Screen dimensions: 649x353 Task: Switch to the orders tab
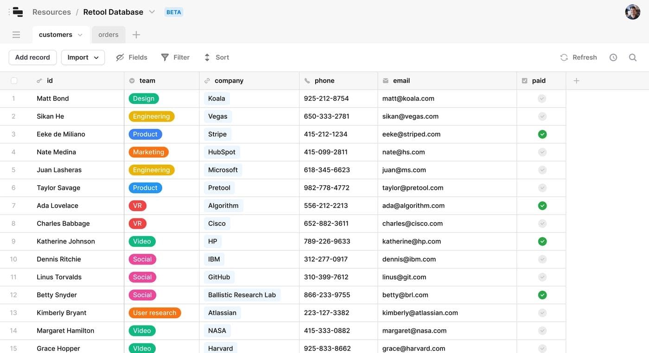tap(108, 34)
